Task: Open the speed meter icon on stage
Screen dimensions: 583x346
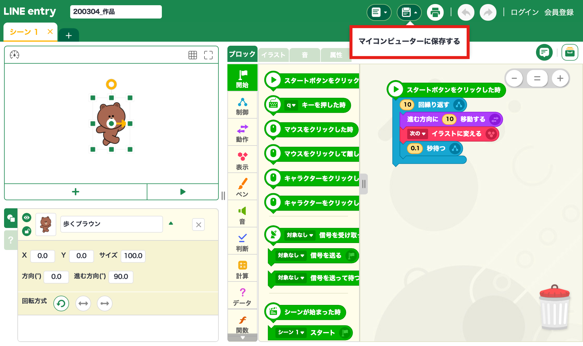Action: [x=15, y=55]
